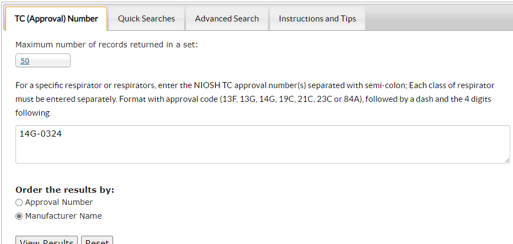Image resolution: width=513 pixels, height=244 pixels.
Task: Click the "Order the results by:" heading
Action: 65,190
